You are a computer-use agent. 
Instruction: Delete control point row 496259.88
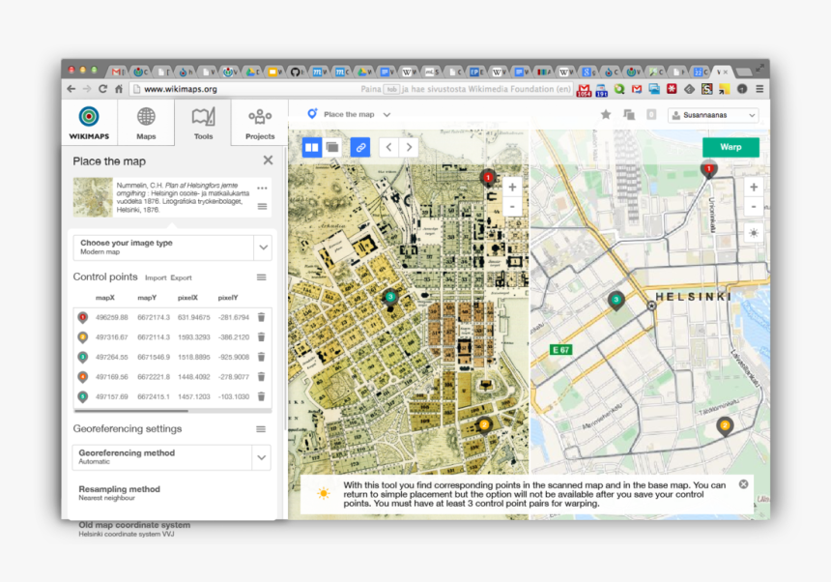[x=261, y=317]
